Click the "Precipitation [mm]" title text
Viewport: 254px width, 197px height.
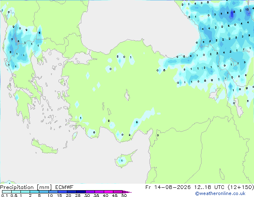(x=26, y=187)
